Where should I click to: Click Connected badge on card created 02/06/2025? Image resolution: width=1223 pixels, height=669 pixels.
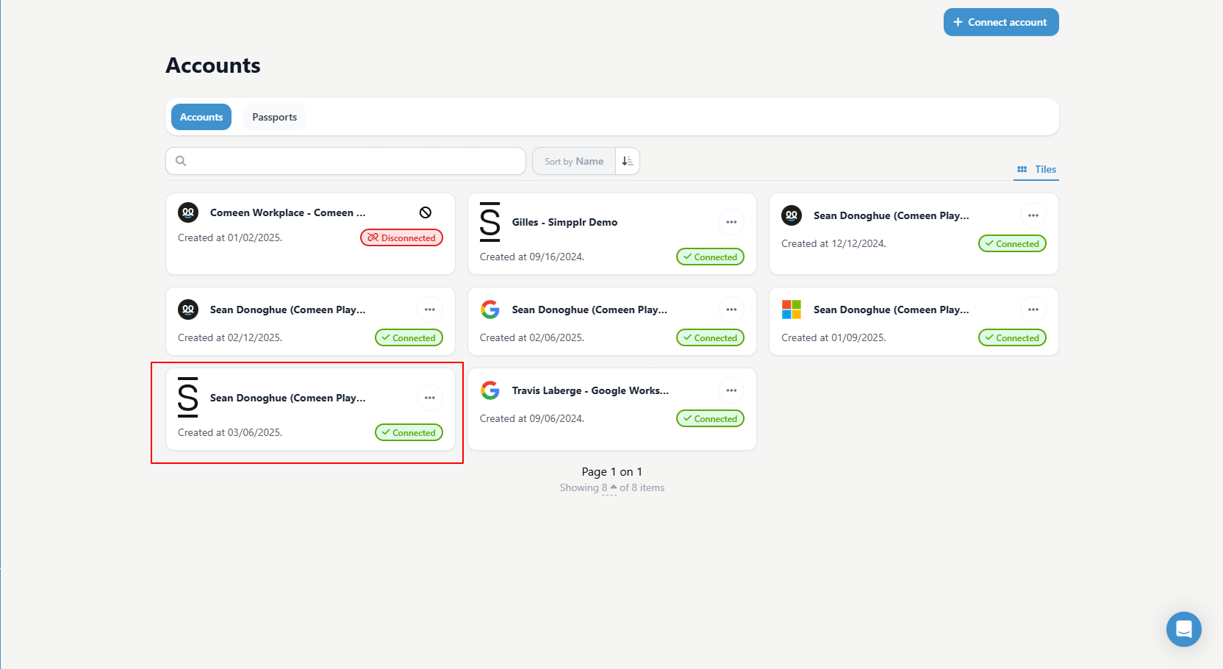(710, 337)
